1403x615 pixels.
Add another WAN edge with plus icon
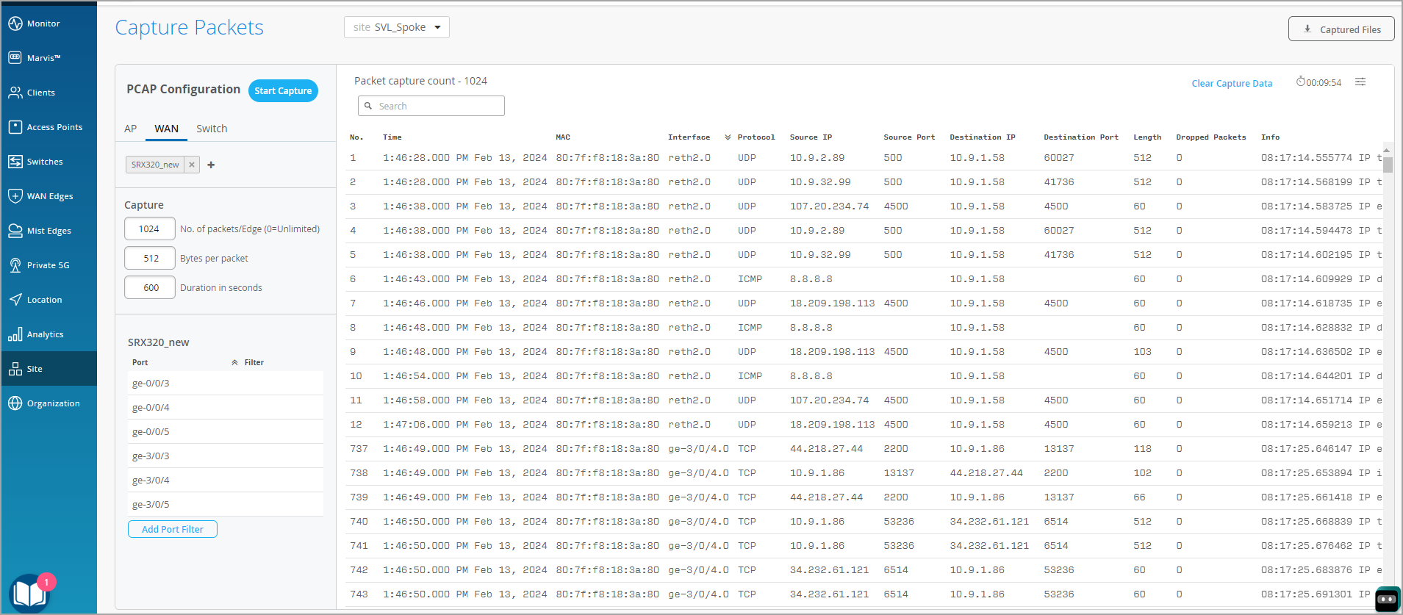coord(211,165)
